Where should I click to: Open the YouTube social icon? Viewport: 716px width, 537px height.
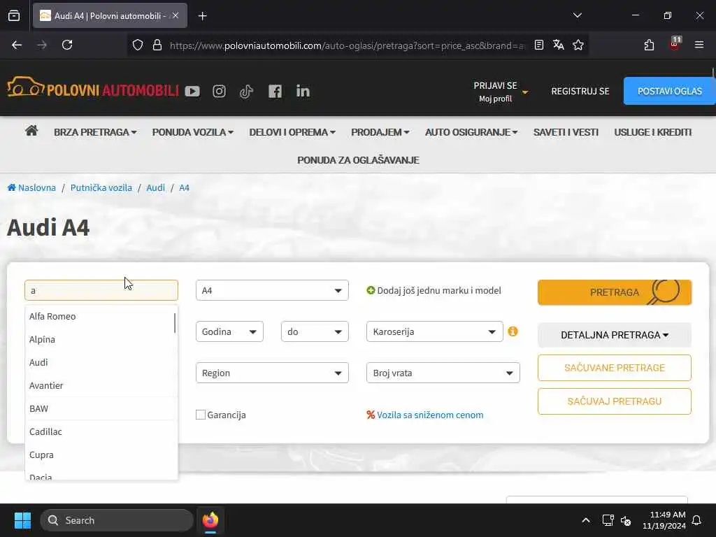(192, 92)
